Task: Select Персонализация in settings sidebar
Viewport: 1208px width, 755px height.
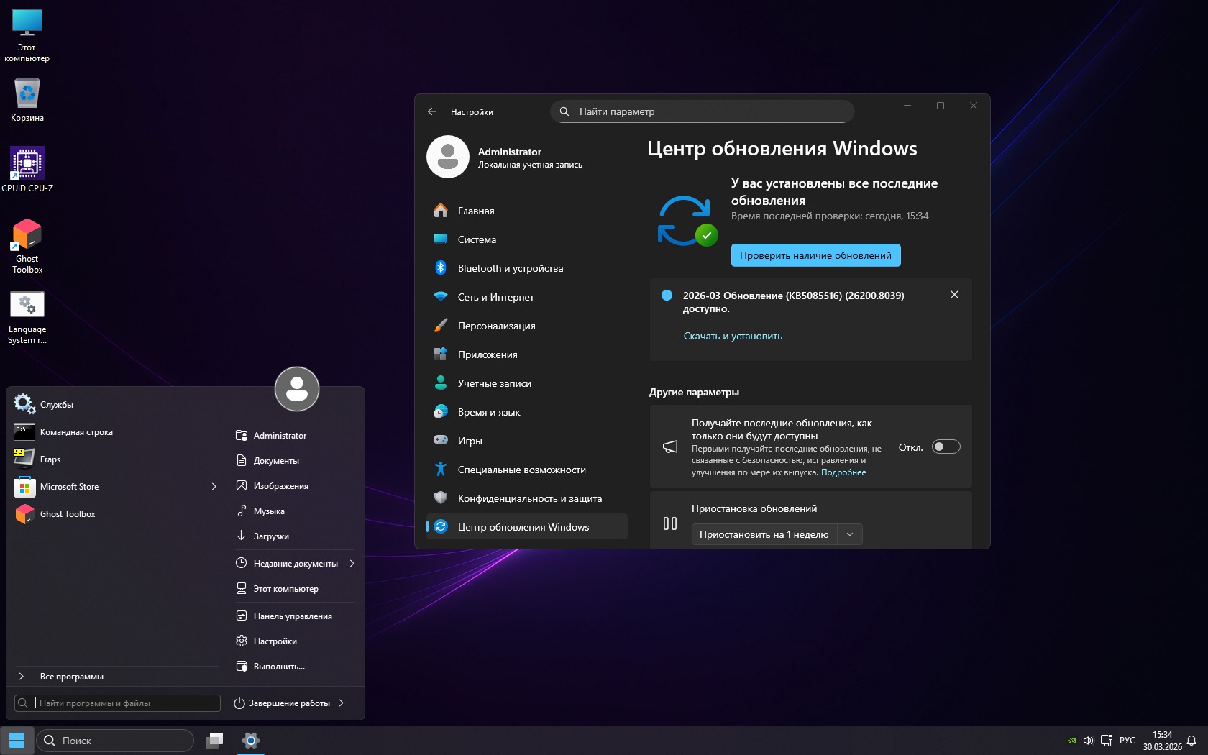Action: tap(496, 326)
